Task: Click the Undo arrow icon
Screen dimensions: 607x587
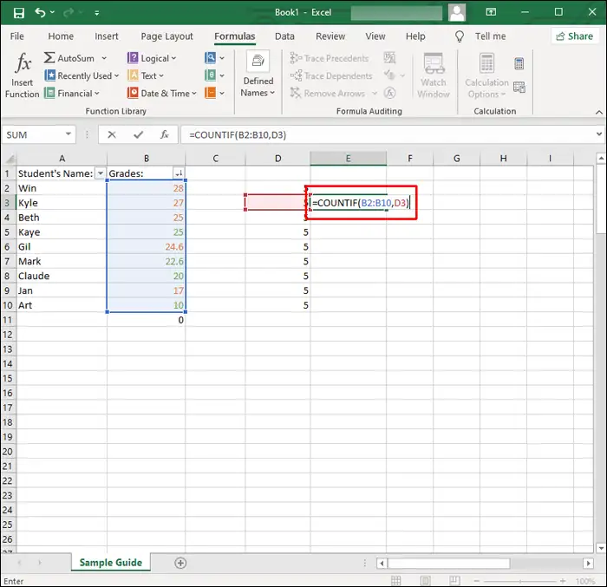Action: pos(40,12)
